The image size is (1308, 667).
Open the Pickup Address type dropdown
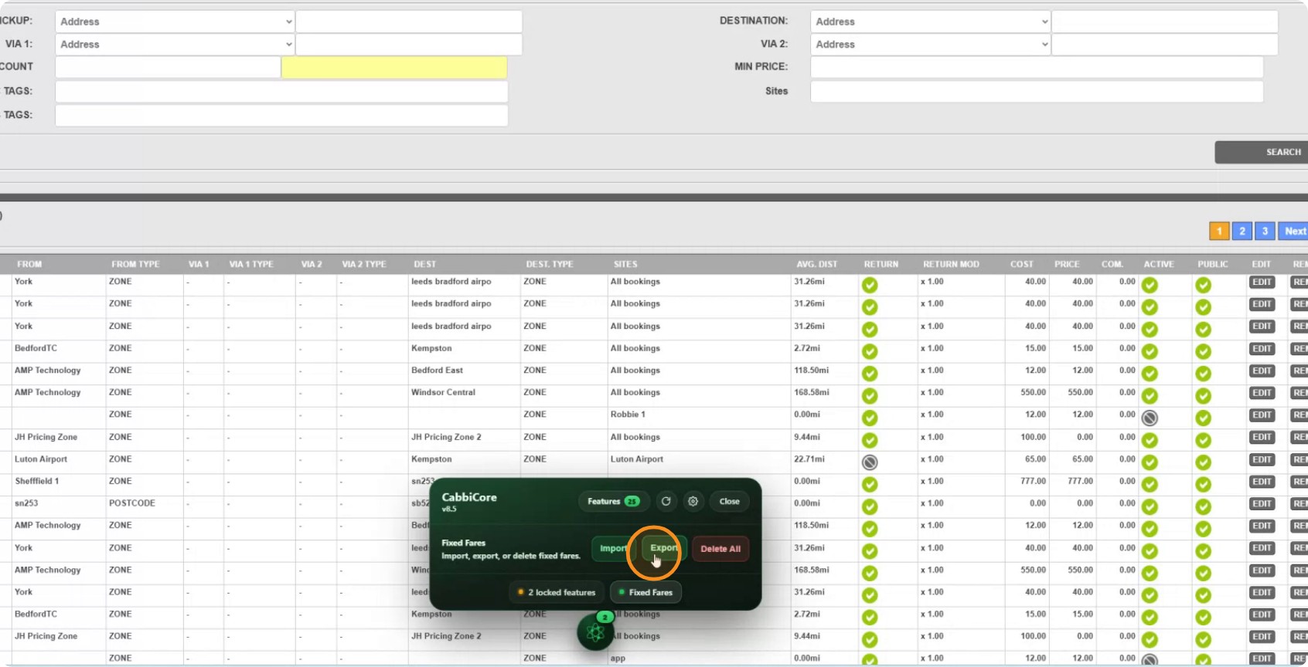coord(175,22)
